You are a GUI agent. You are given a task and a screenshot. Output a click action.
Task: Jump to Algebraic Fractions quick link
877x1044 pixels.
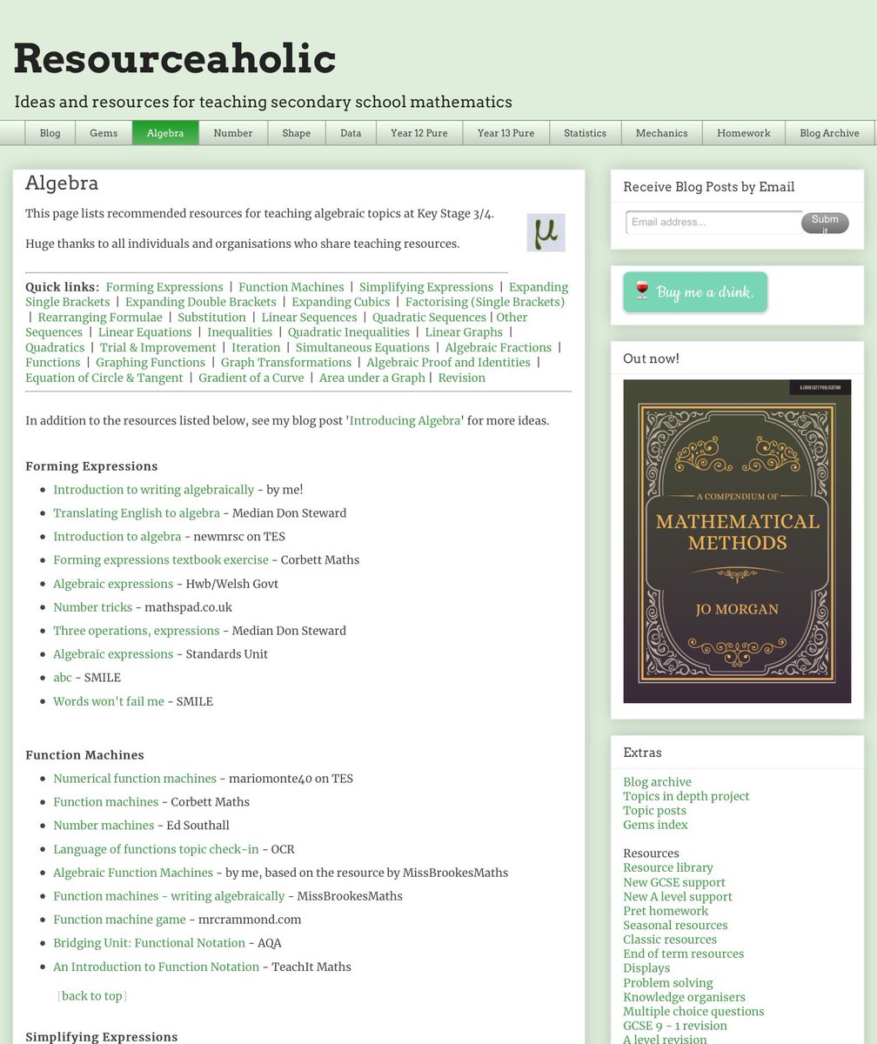tap(499, 348)
